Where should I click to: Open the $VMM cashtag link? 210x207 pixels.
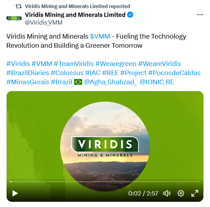100,36
